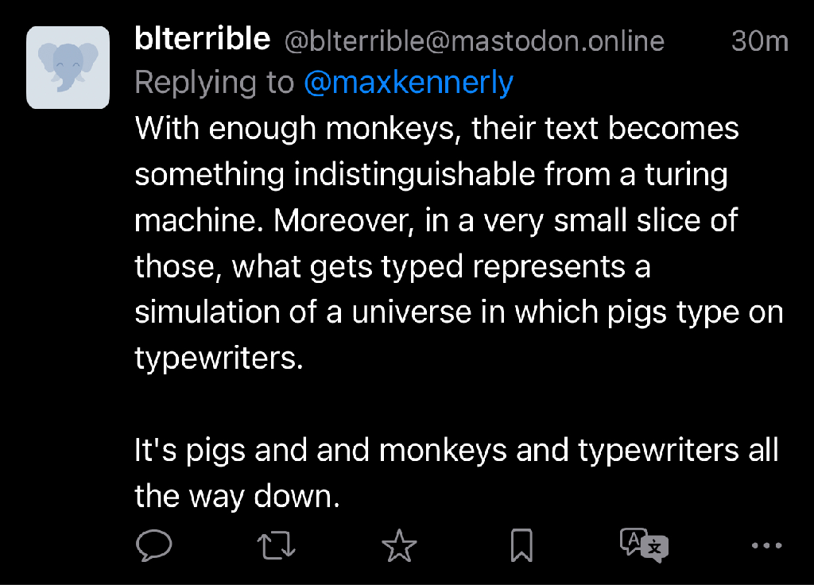Click the "those, what gets typed" line
Viewport: 814px width, 585px height.
[x=393, y=266]
